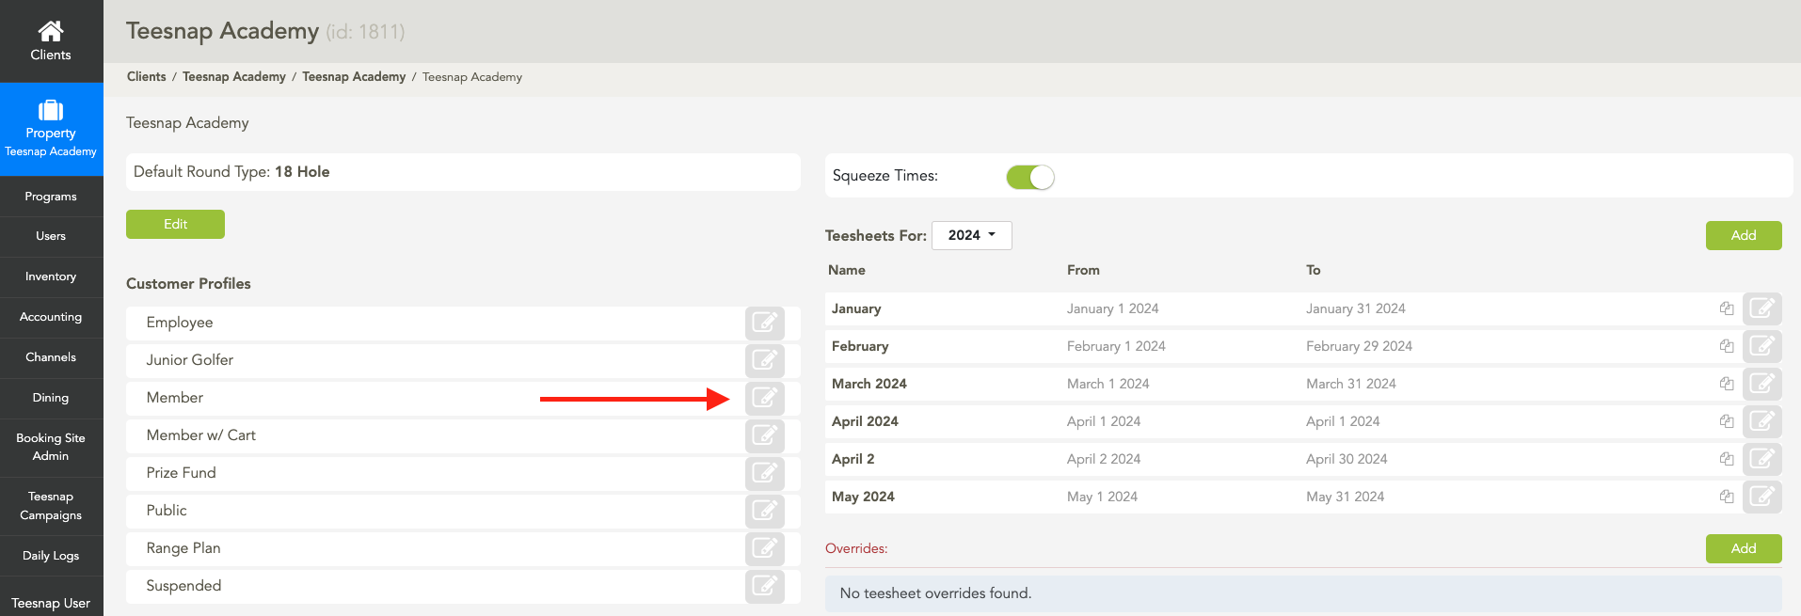This screenshot has height=616, width=1801.
Task: Open Teesnap User in the sidebar
Action: point(51,603)
